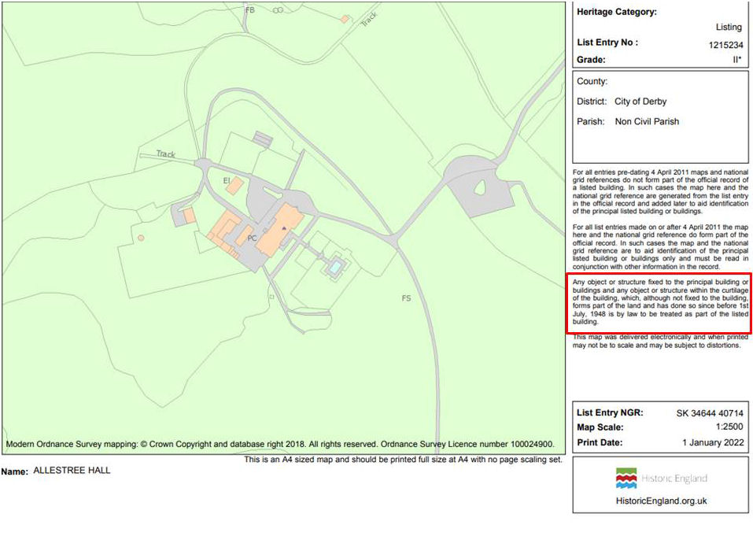Screen dimensions: 753x536
Task: Click the striped grey building on map
Action: (263, 139)
